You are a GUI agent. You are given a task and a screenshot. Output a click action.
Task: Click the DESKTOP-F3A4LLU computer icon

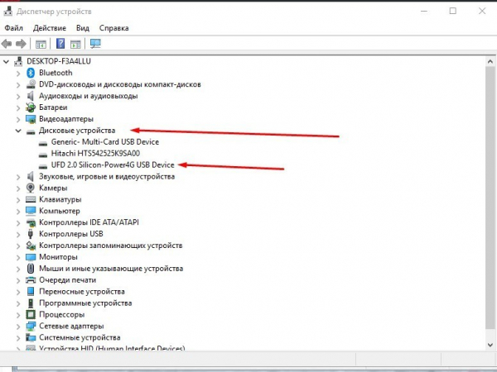18,61
